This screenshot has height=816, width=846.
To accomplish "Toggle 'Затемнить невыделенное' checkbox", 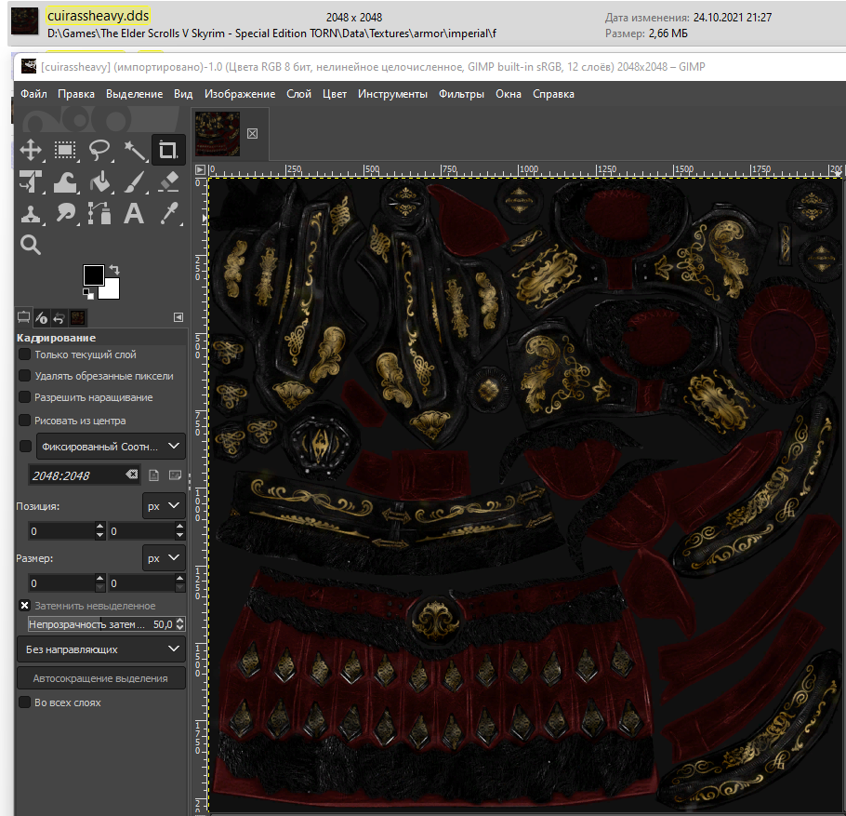I will coord(25,606).
